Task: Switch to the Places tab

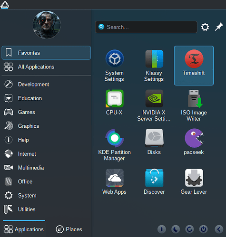Action: coord(69,229)
